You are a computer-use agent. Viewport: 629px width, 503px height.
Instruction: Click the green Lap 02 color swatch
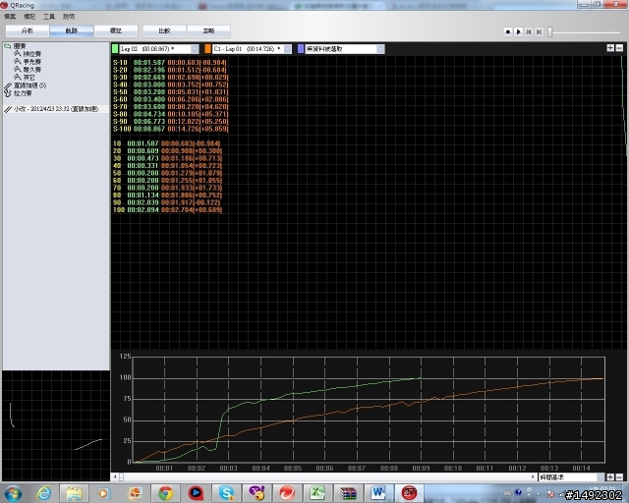115,49
